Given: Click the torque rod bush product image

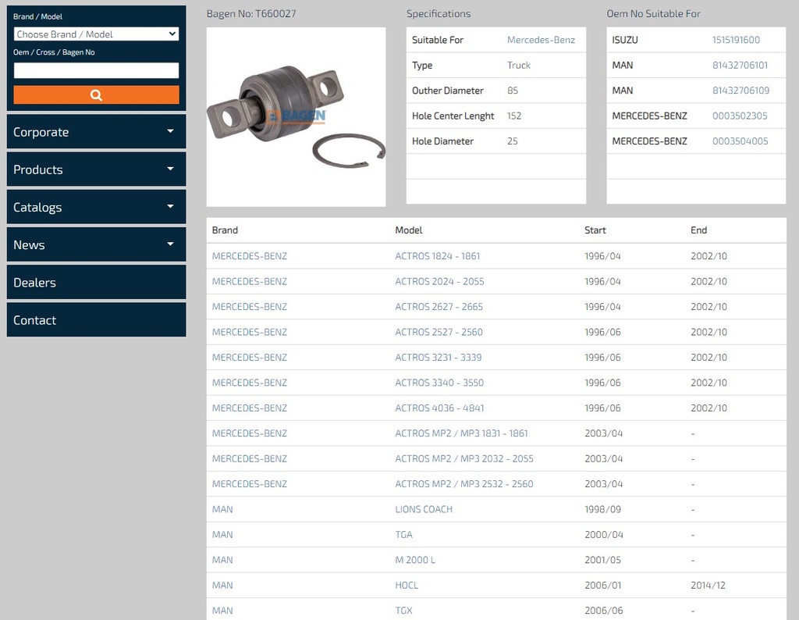Looking at the screenshot, I should pos(296,117).
